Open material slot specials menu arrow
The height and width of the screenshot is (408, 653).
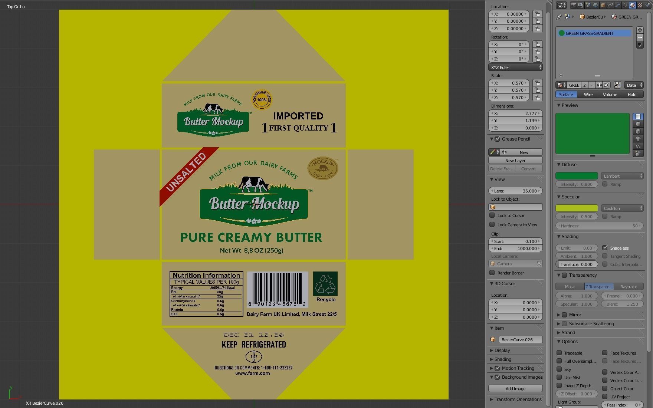(640, 45)
